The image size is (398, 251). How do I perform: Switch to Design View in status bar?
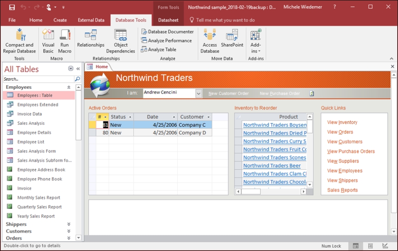pyautogui.click(x=385, y=246)
